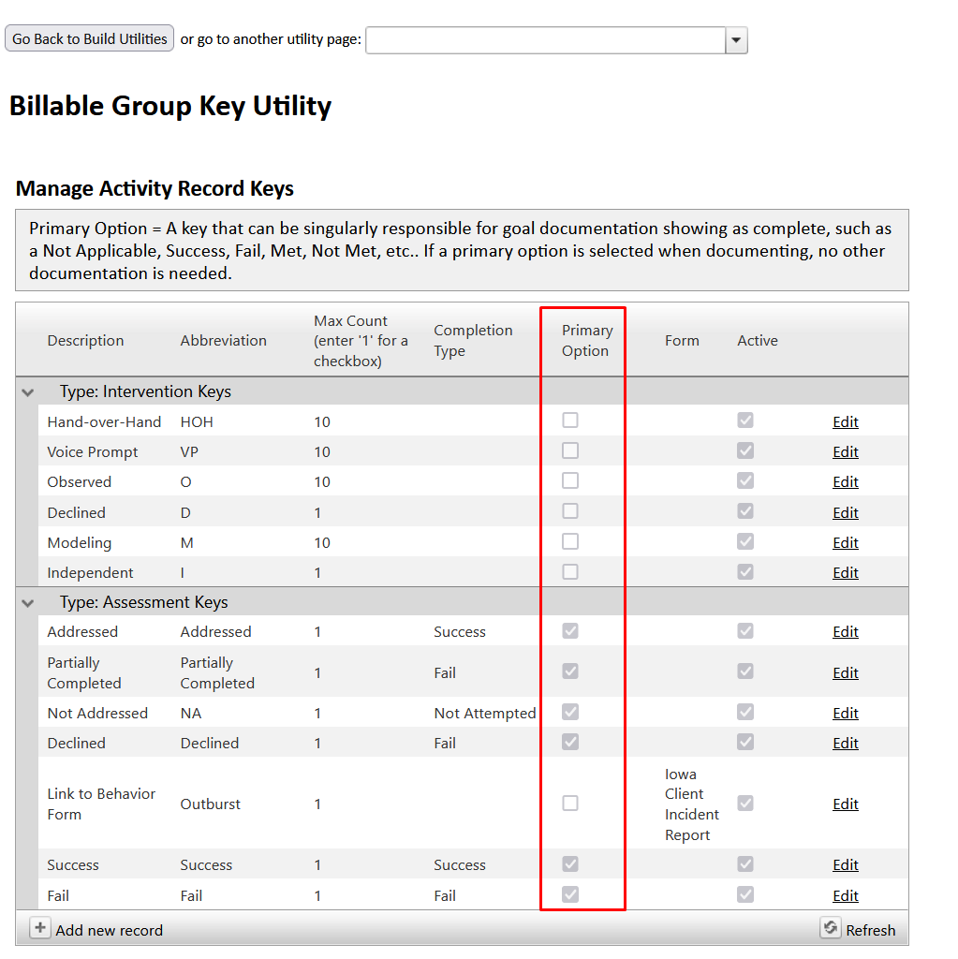Focus the utility page selection field
The width and height of the screenshot is (958, 959).
click(x=546, y=40)
